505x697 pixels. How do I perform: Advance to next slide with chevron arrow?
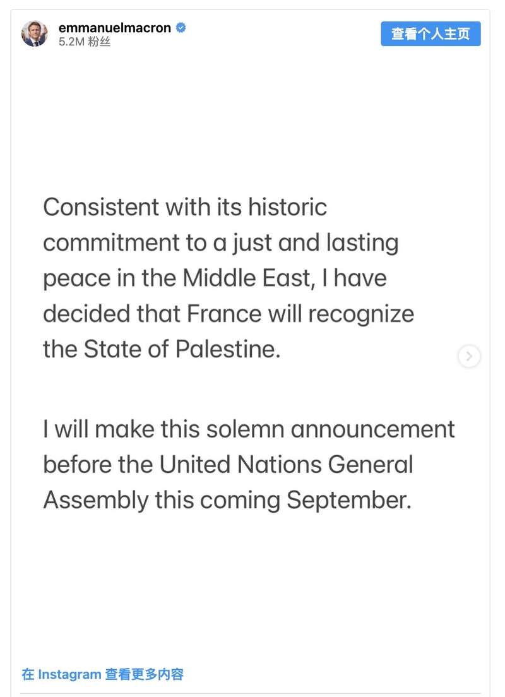pos(469,356)
